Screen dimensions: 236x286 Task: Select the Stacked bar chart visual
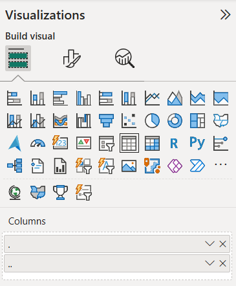(x=14, y=98)
